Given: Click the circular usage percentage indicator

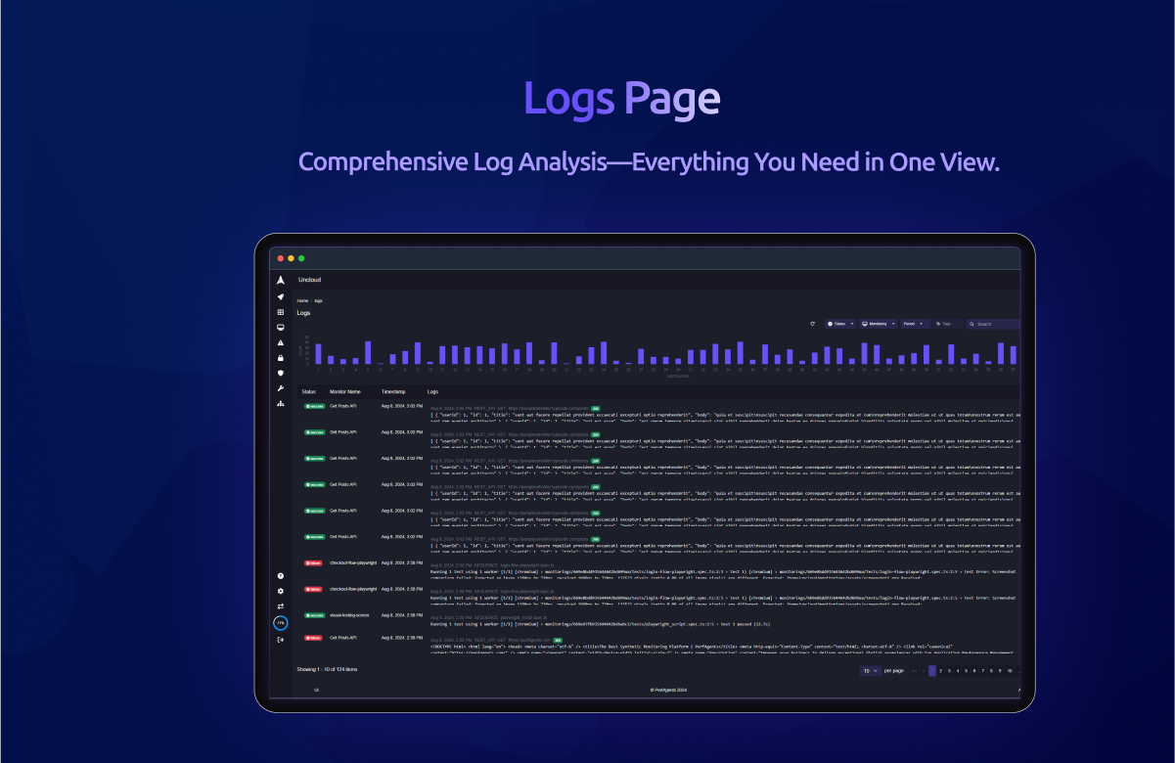Looking at the screenshot, I should (281, 623).
